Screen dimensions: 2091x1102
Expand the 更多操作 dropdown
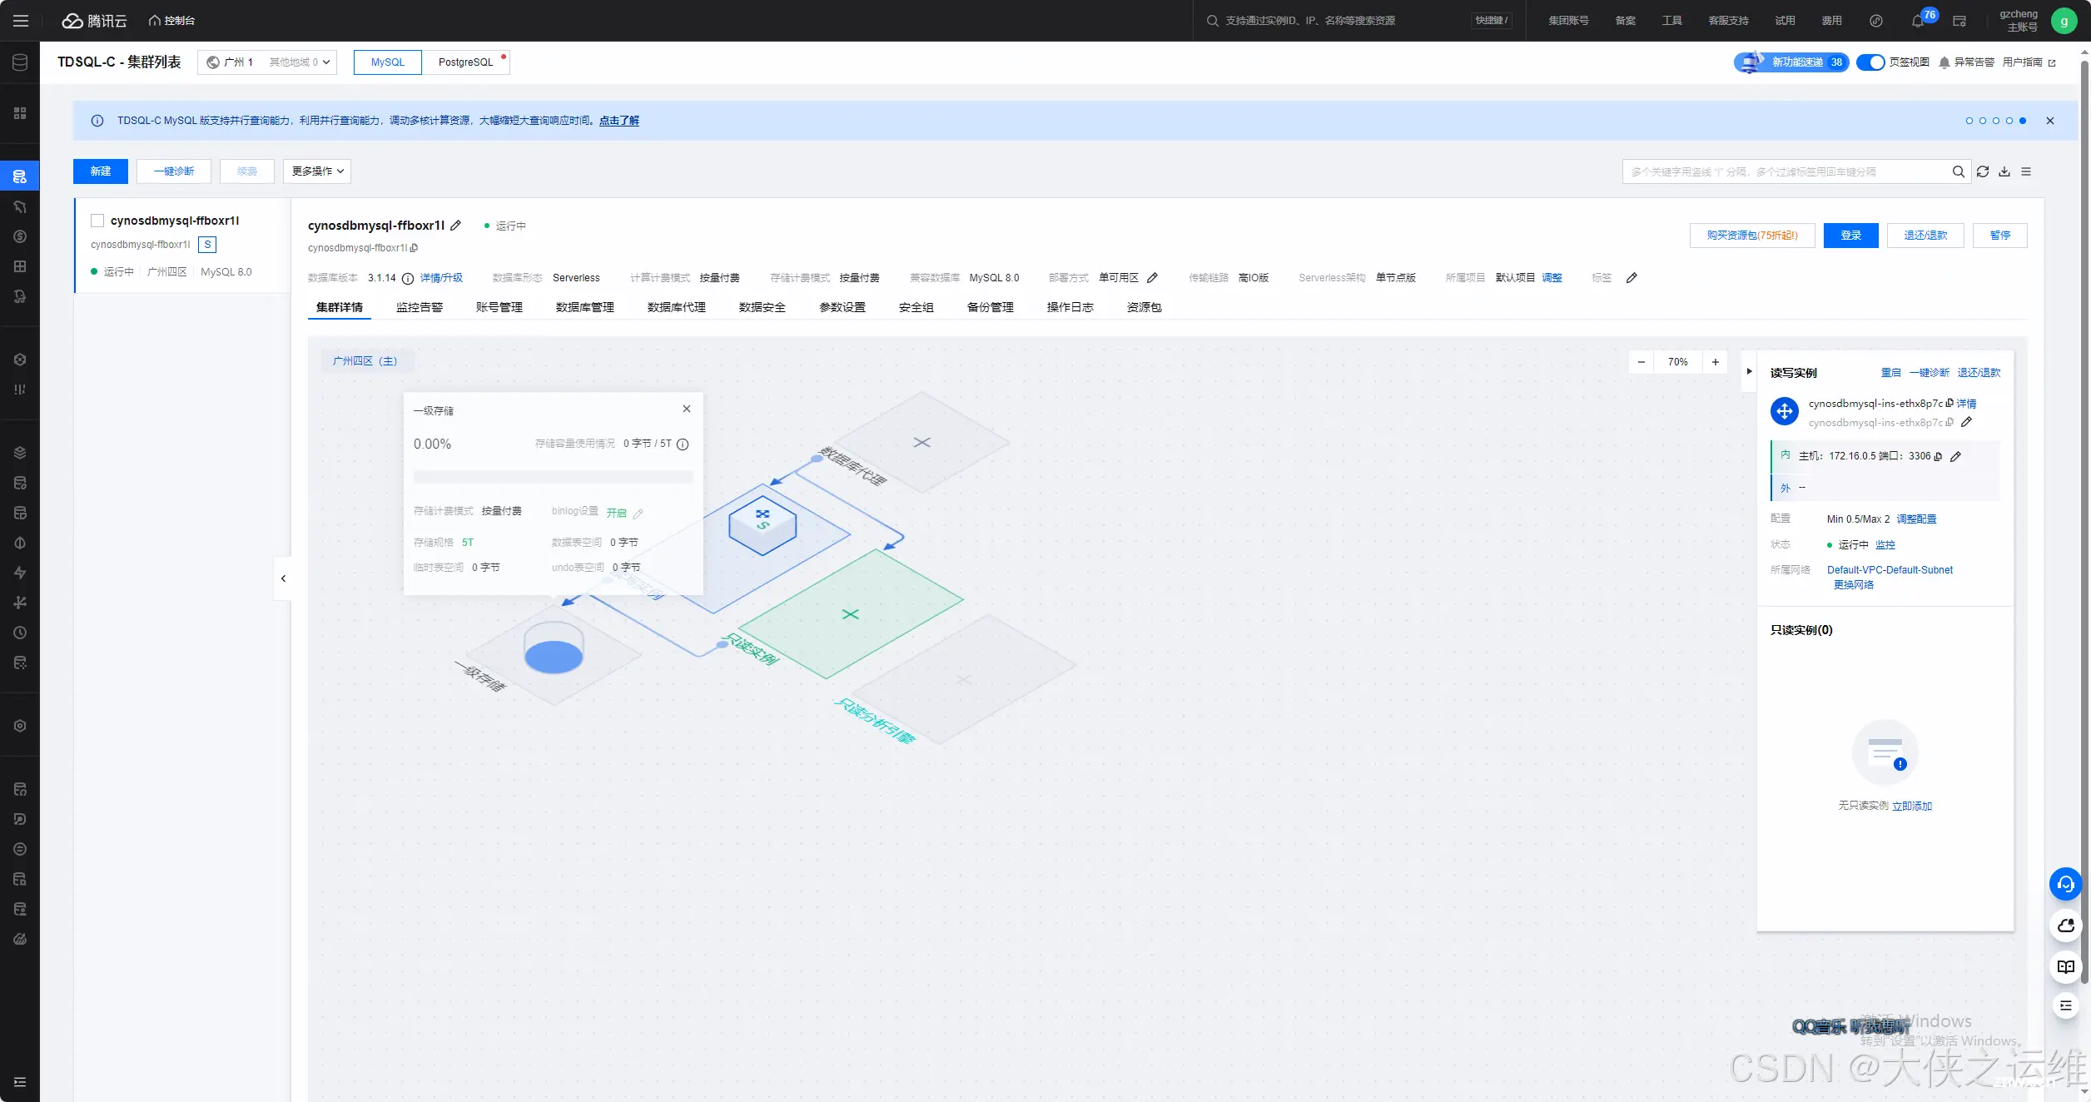(317, 171)
